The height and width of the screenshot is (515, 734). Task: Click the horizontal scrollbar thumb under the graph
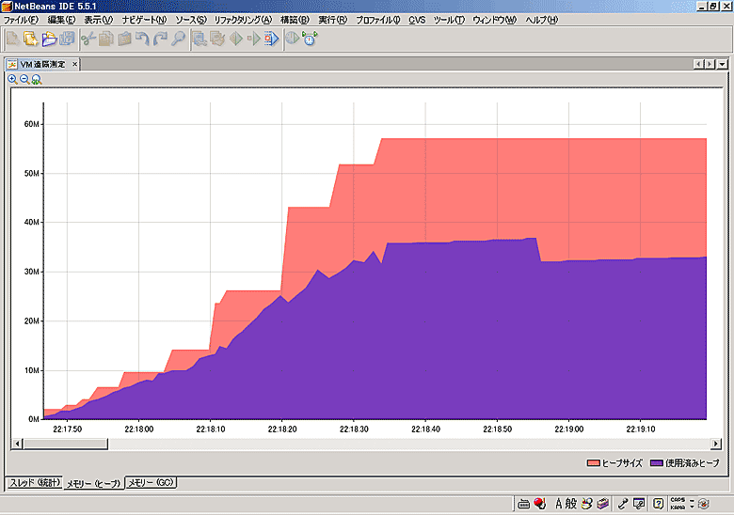pos(65,444)
